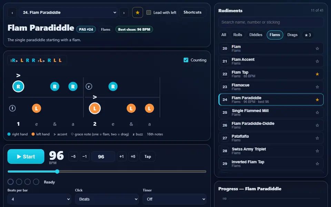The height and width of the screenshot is (207, 331).
Task: Decrease tempo by 1 BPM
Action: point(84,157)
